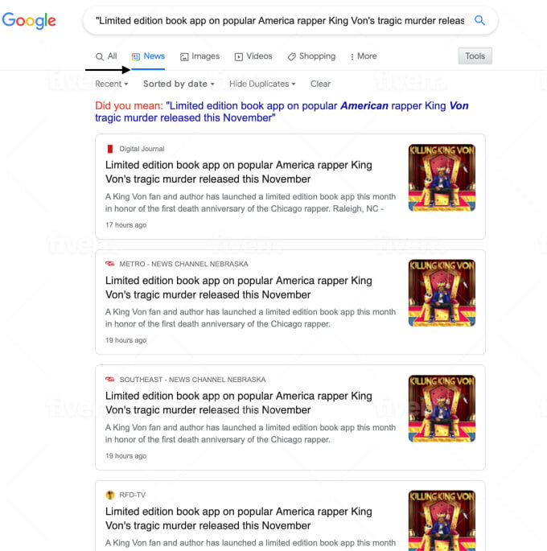The image size is (547, 551).
Task: Click the Clear filters link
Action: click(x=320, y=84)
